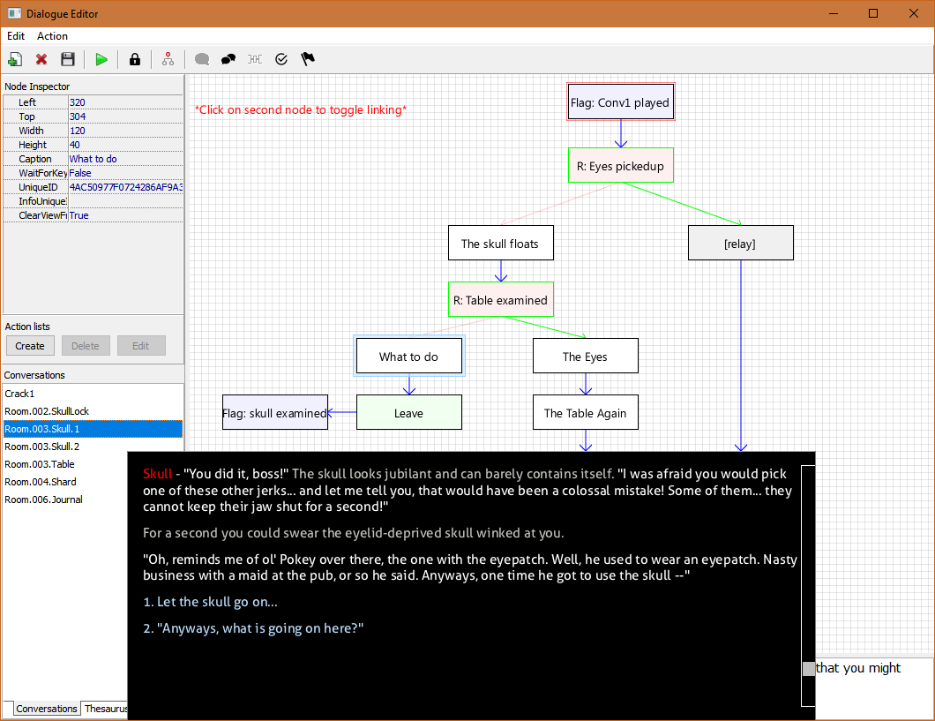935x721 pixels.
Task: Click the red X delete icon
Action: pos(41,59)
